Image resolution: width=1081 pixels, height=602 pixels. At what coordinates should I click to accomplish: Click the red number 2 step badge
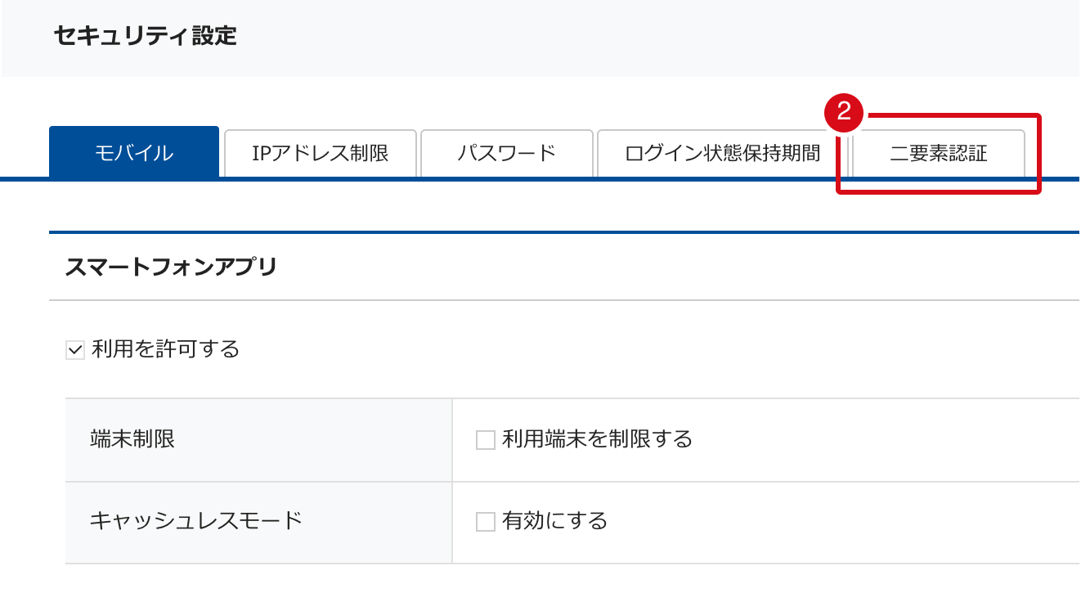click(x=845, y=112)
